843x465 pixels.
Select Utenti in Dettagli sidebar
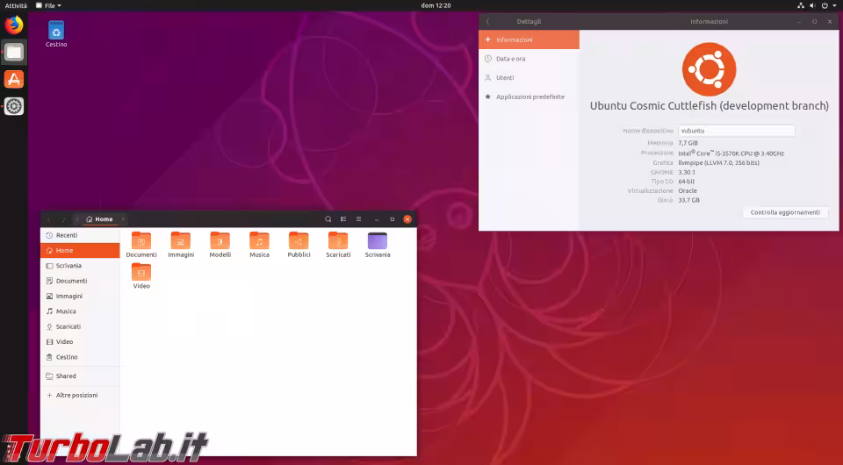click(529, 78)
